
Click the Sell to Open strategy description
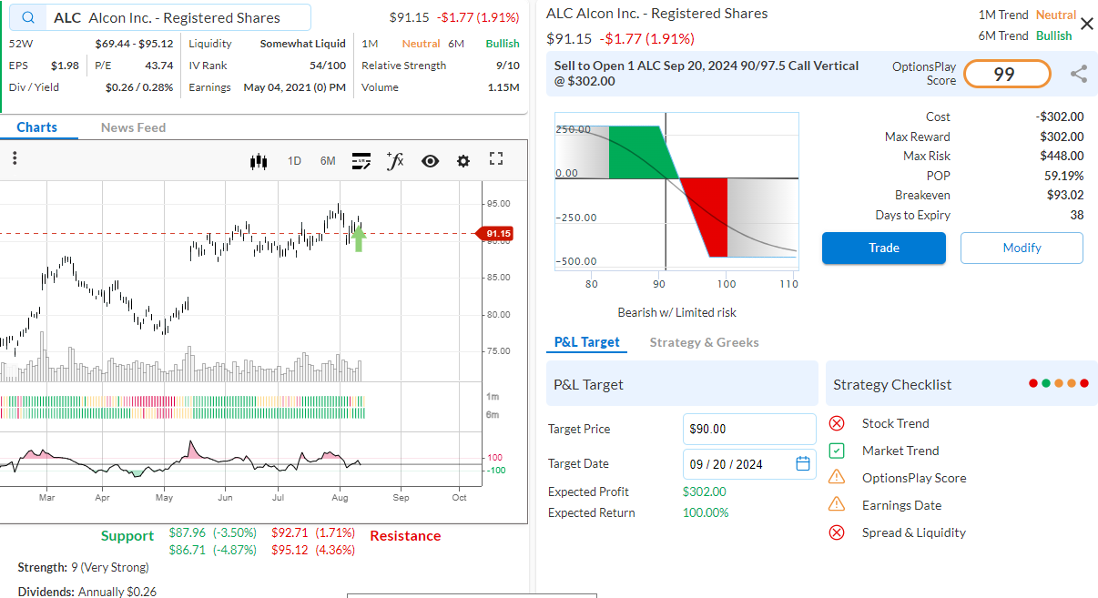coord(707,73)
